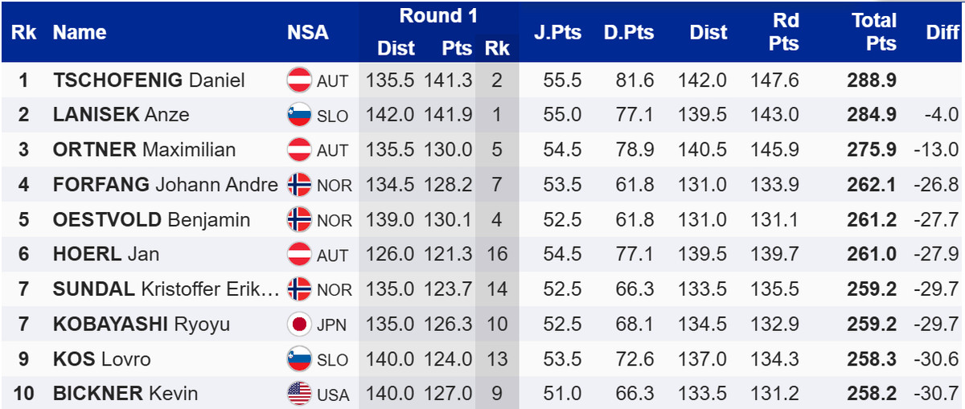Open KOBAYASHI Ryoyu's athlete page
Screen dimensions: 965x409
[x=142, y=325]
